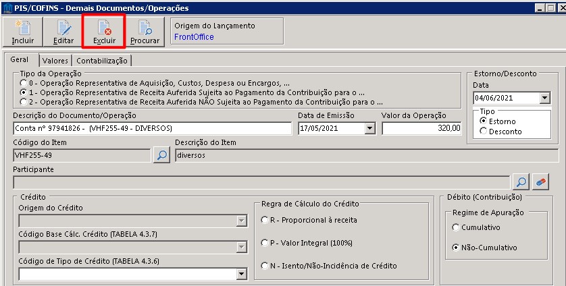This screenshot has width=566, height=286.
Task: Click the Editar toolbar button
Action: [x=63, y=32]
